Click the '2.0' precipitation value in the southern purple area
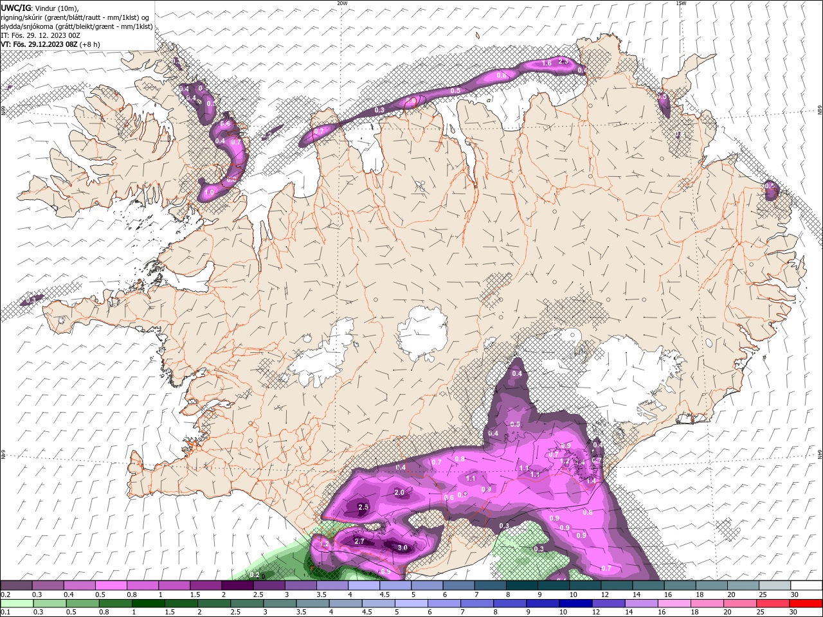 coord(399,492)
